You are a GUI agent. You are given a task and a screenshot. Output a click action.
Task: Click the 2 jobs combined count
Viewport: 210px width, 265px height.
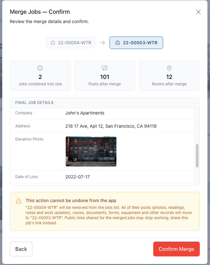click(x=40, y=77)
